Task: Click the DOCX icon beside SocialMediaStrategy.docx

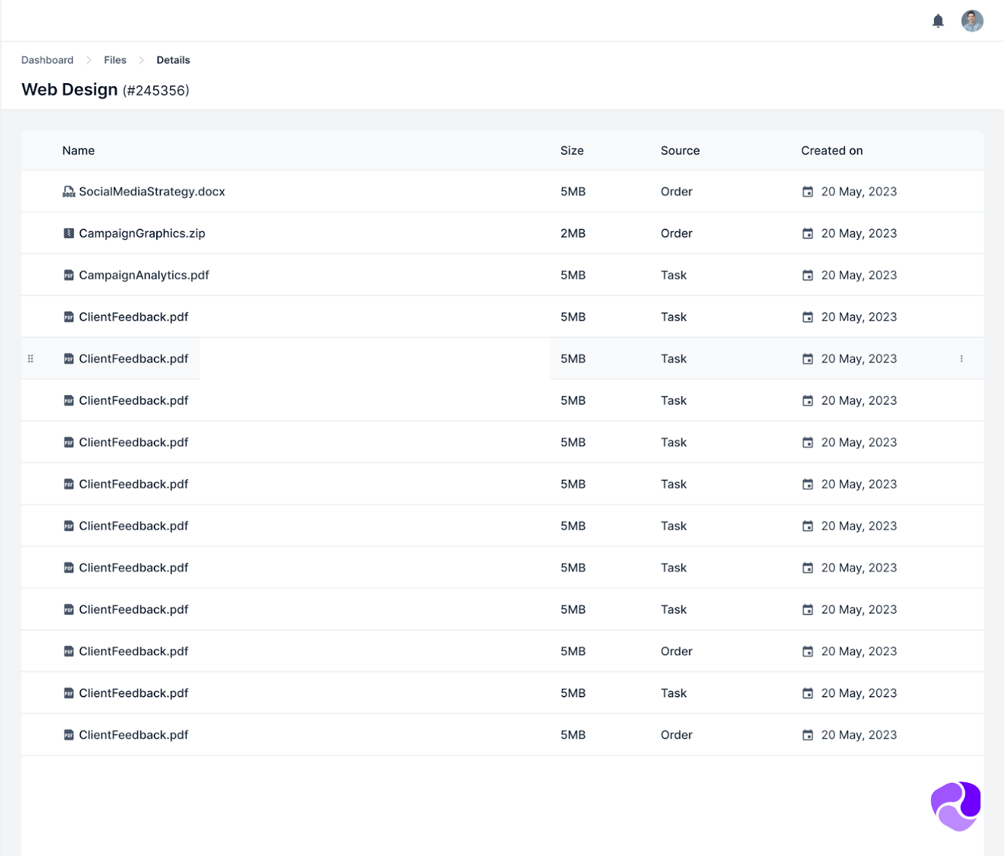Action: tap(68, 191)
